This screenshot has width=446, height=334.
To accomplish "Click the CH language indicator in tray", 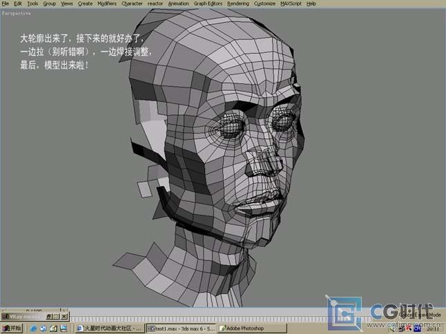I will pos(417,328).
